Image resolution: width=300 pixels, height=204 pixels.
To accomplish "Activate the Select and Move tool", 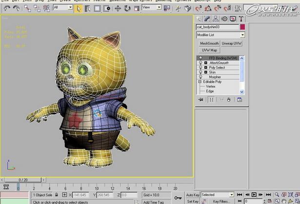I will [118, 9].
